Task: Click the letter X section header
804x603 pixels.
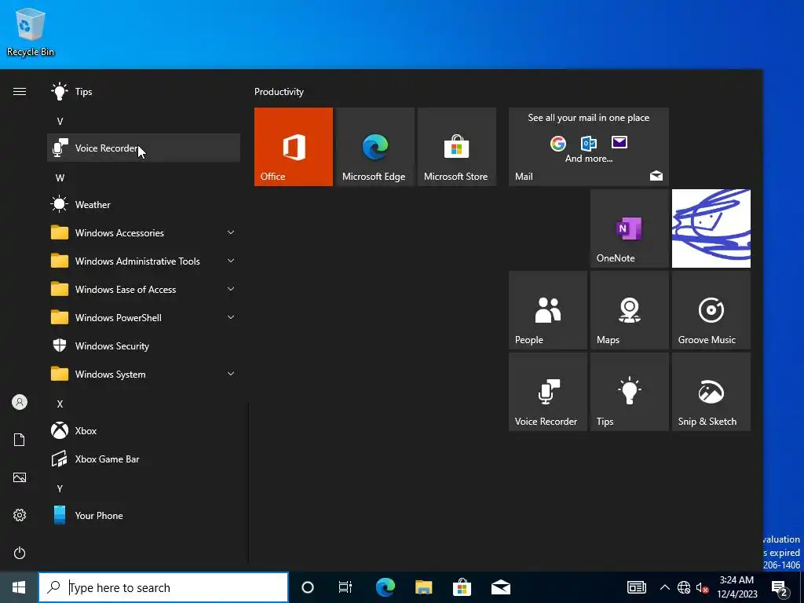Action: [x=60, y=404]
